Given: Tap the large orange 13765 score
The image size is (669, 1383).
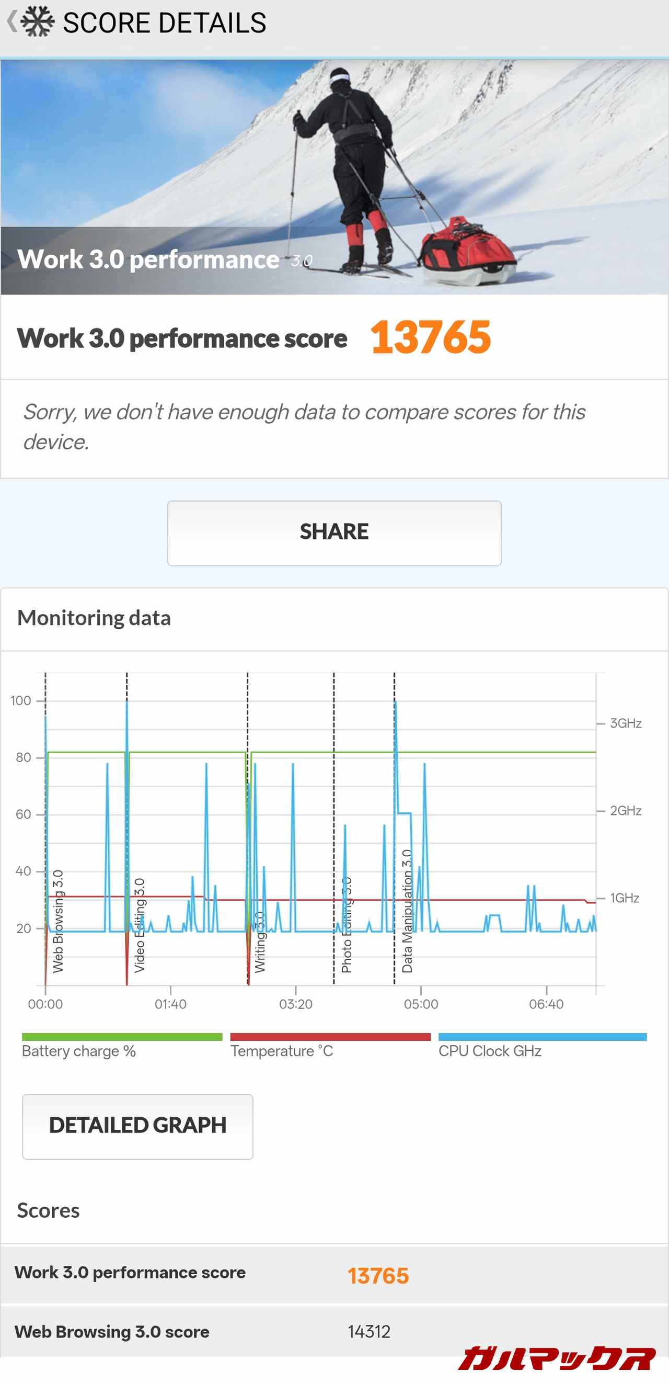Looking at the screenshot, I should pos(430,337).
